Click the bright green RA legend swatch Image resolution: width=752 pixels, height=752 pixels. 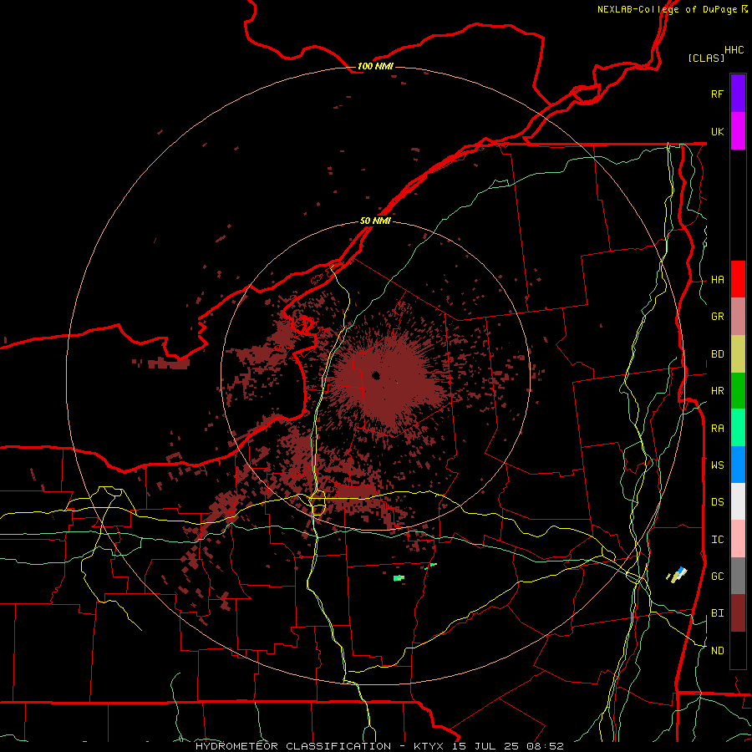point(738,428)
